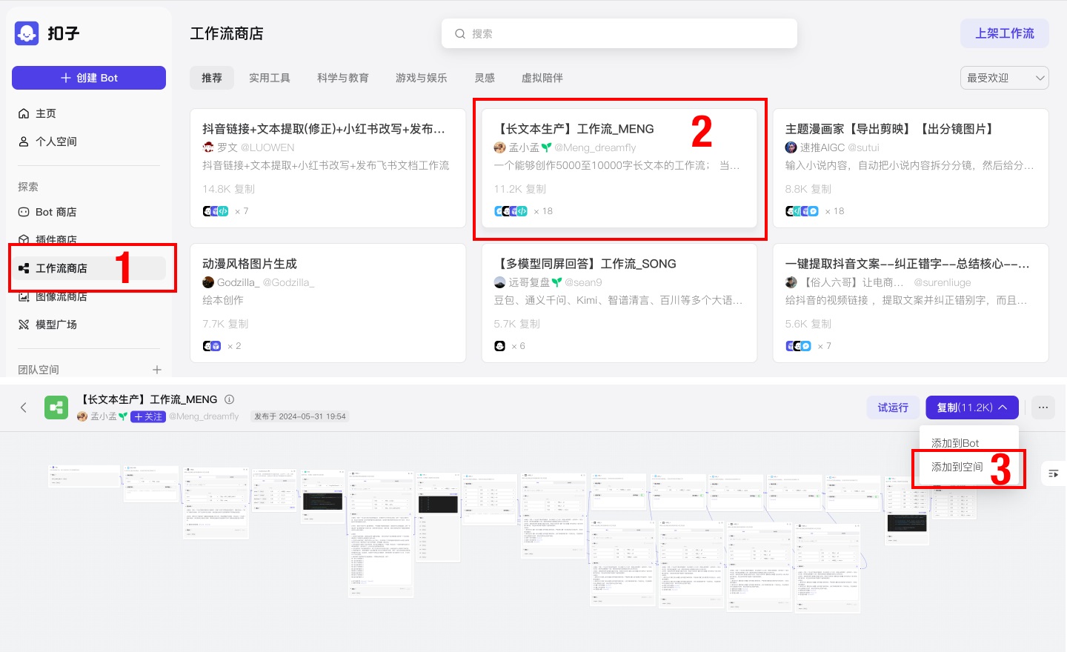Open @Meng_dreamfly profile link in detail header
Viewport: 1067px width, 652px height.
[x=204, y=416]
